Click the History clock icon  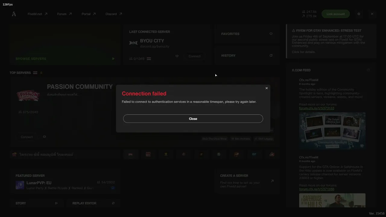271,55
